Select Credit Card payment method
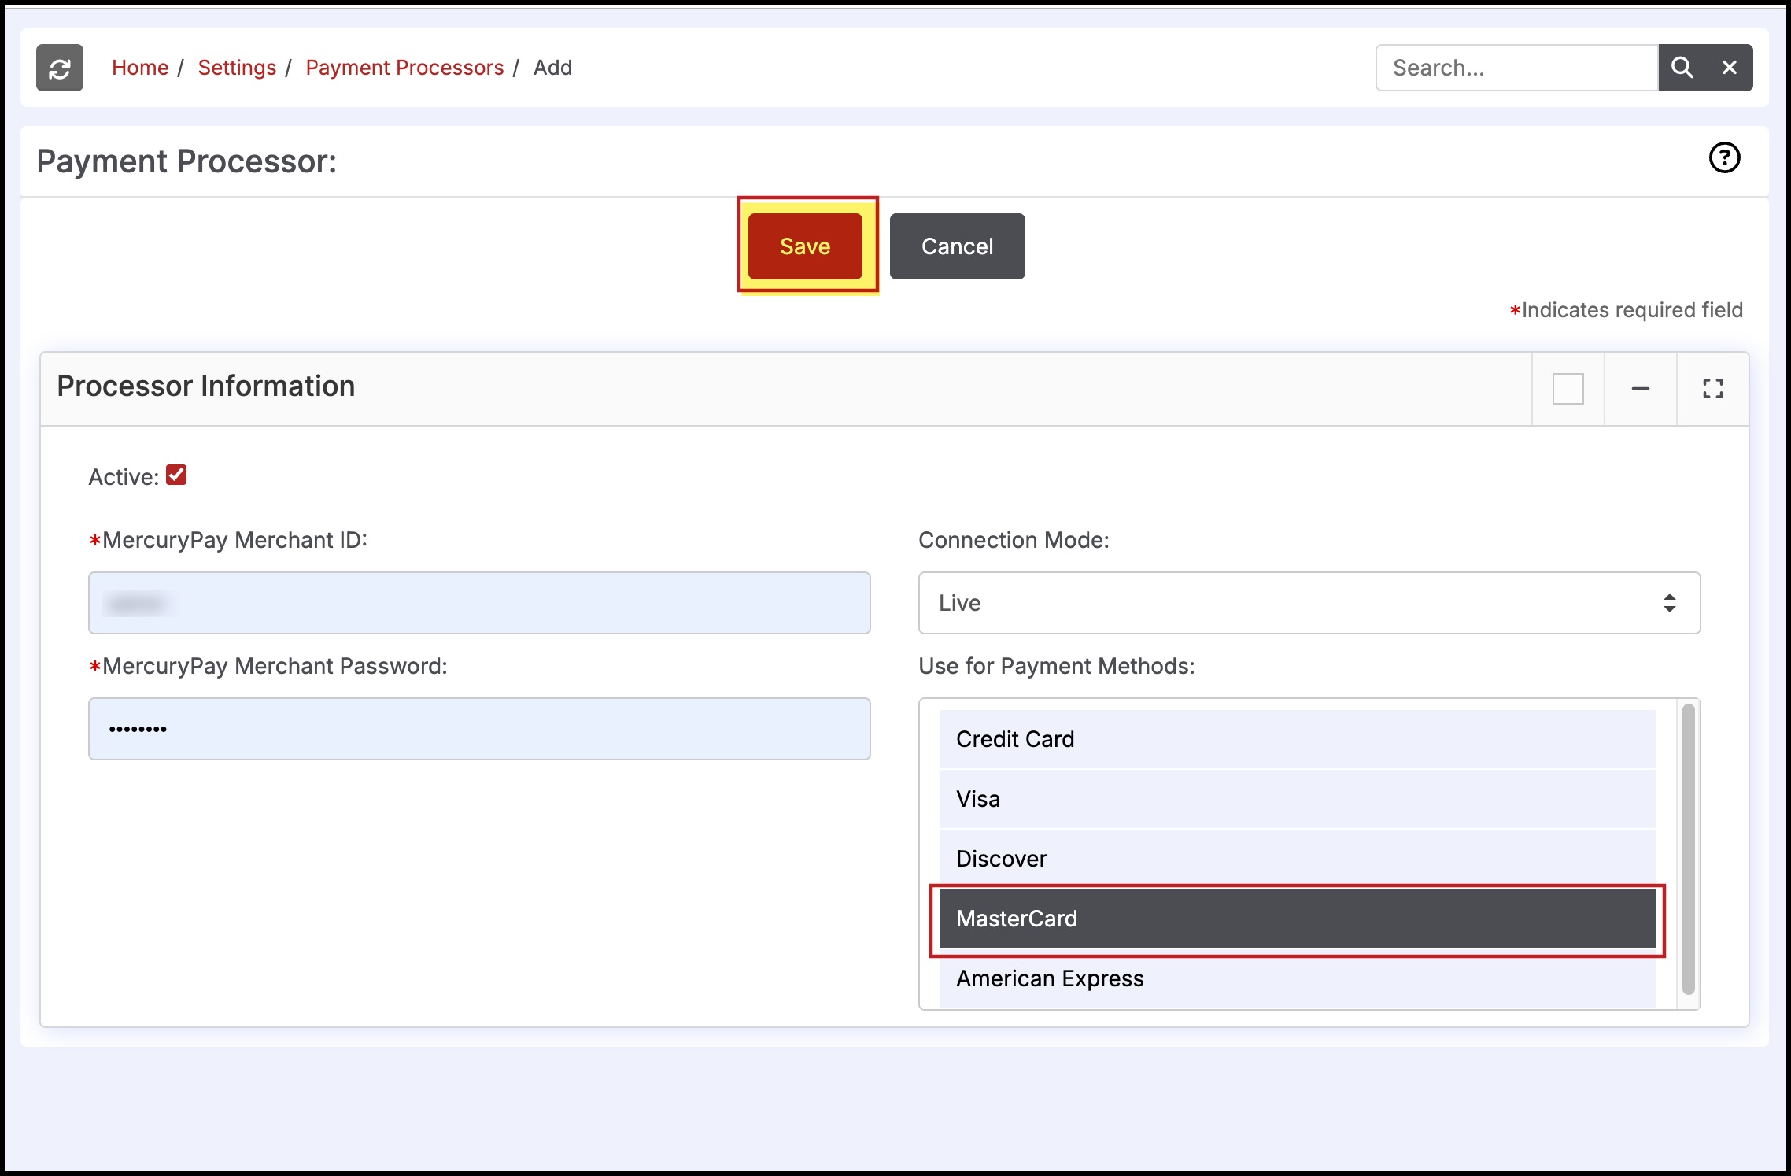The image size is (1791, 1176). tap(1297, 739)
